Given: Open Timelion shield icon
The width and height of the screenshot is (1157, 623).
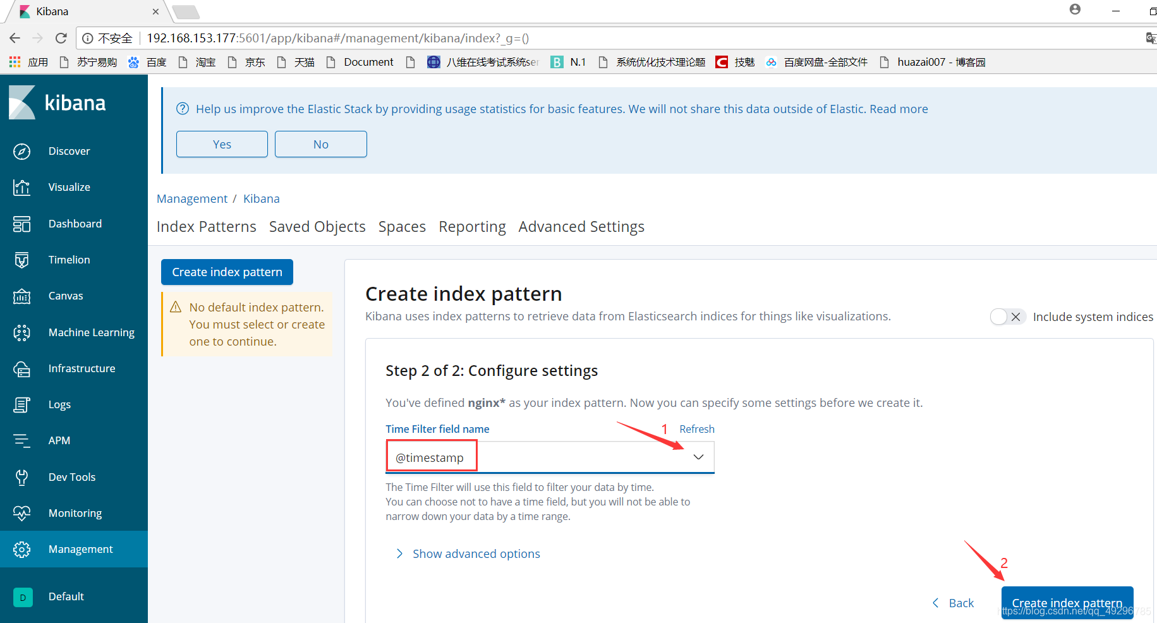Looking at the screenshot, I should [x=22, y=260].
